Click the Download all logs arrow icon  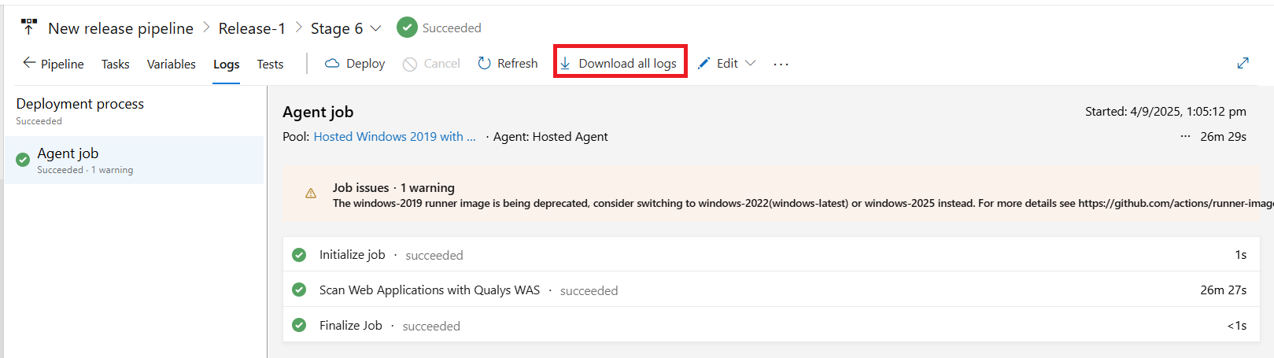tap(565, 63)
